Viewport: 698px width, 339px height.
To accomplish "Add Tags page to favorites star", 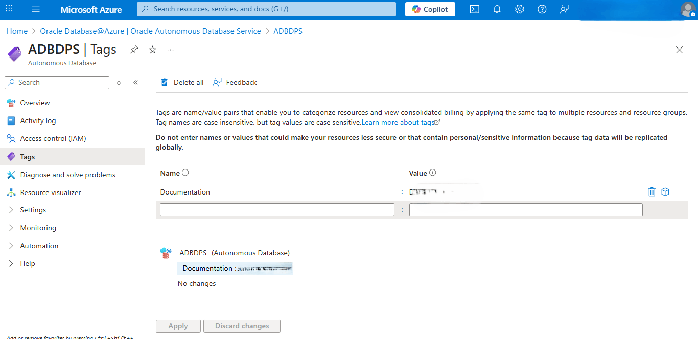I will pos(152,50).
